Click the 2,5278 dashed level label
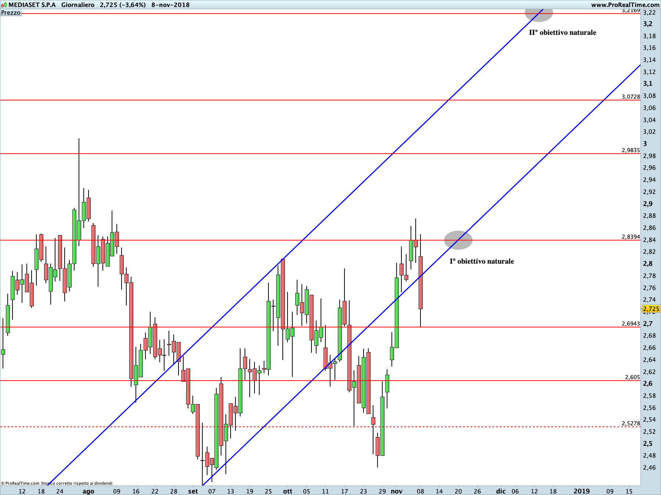 (631, 423)
